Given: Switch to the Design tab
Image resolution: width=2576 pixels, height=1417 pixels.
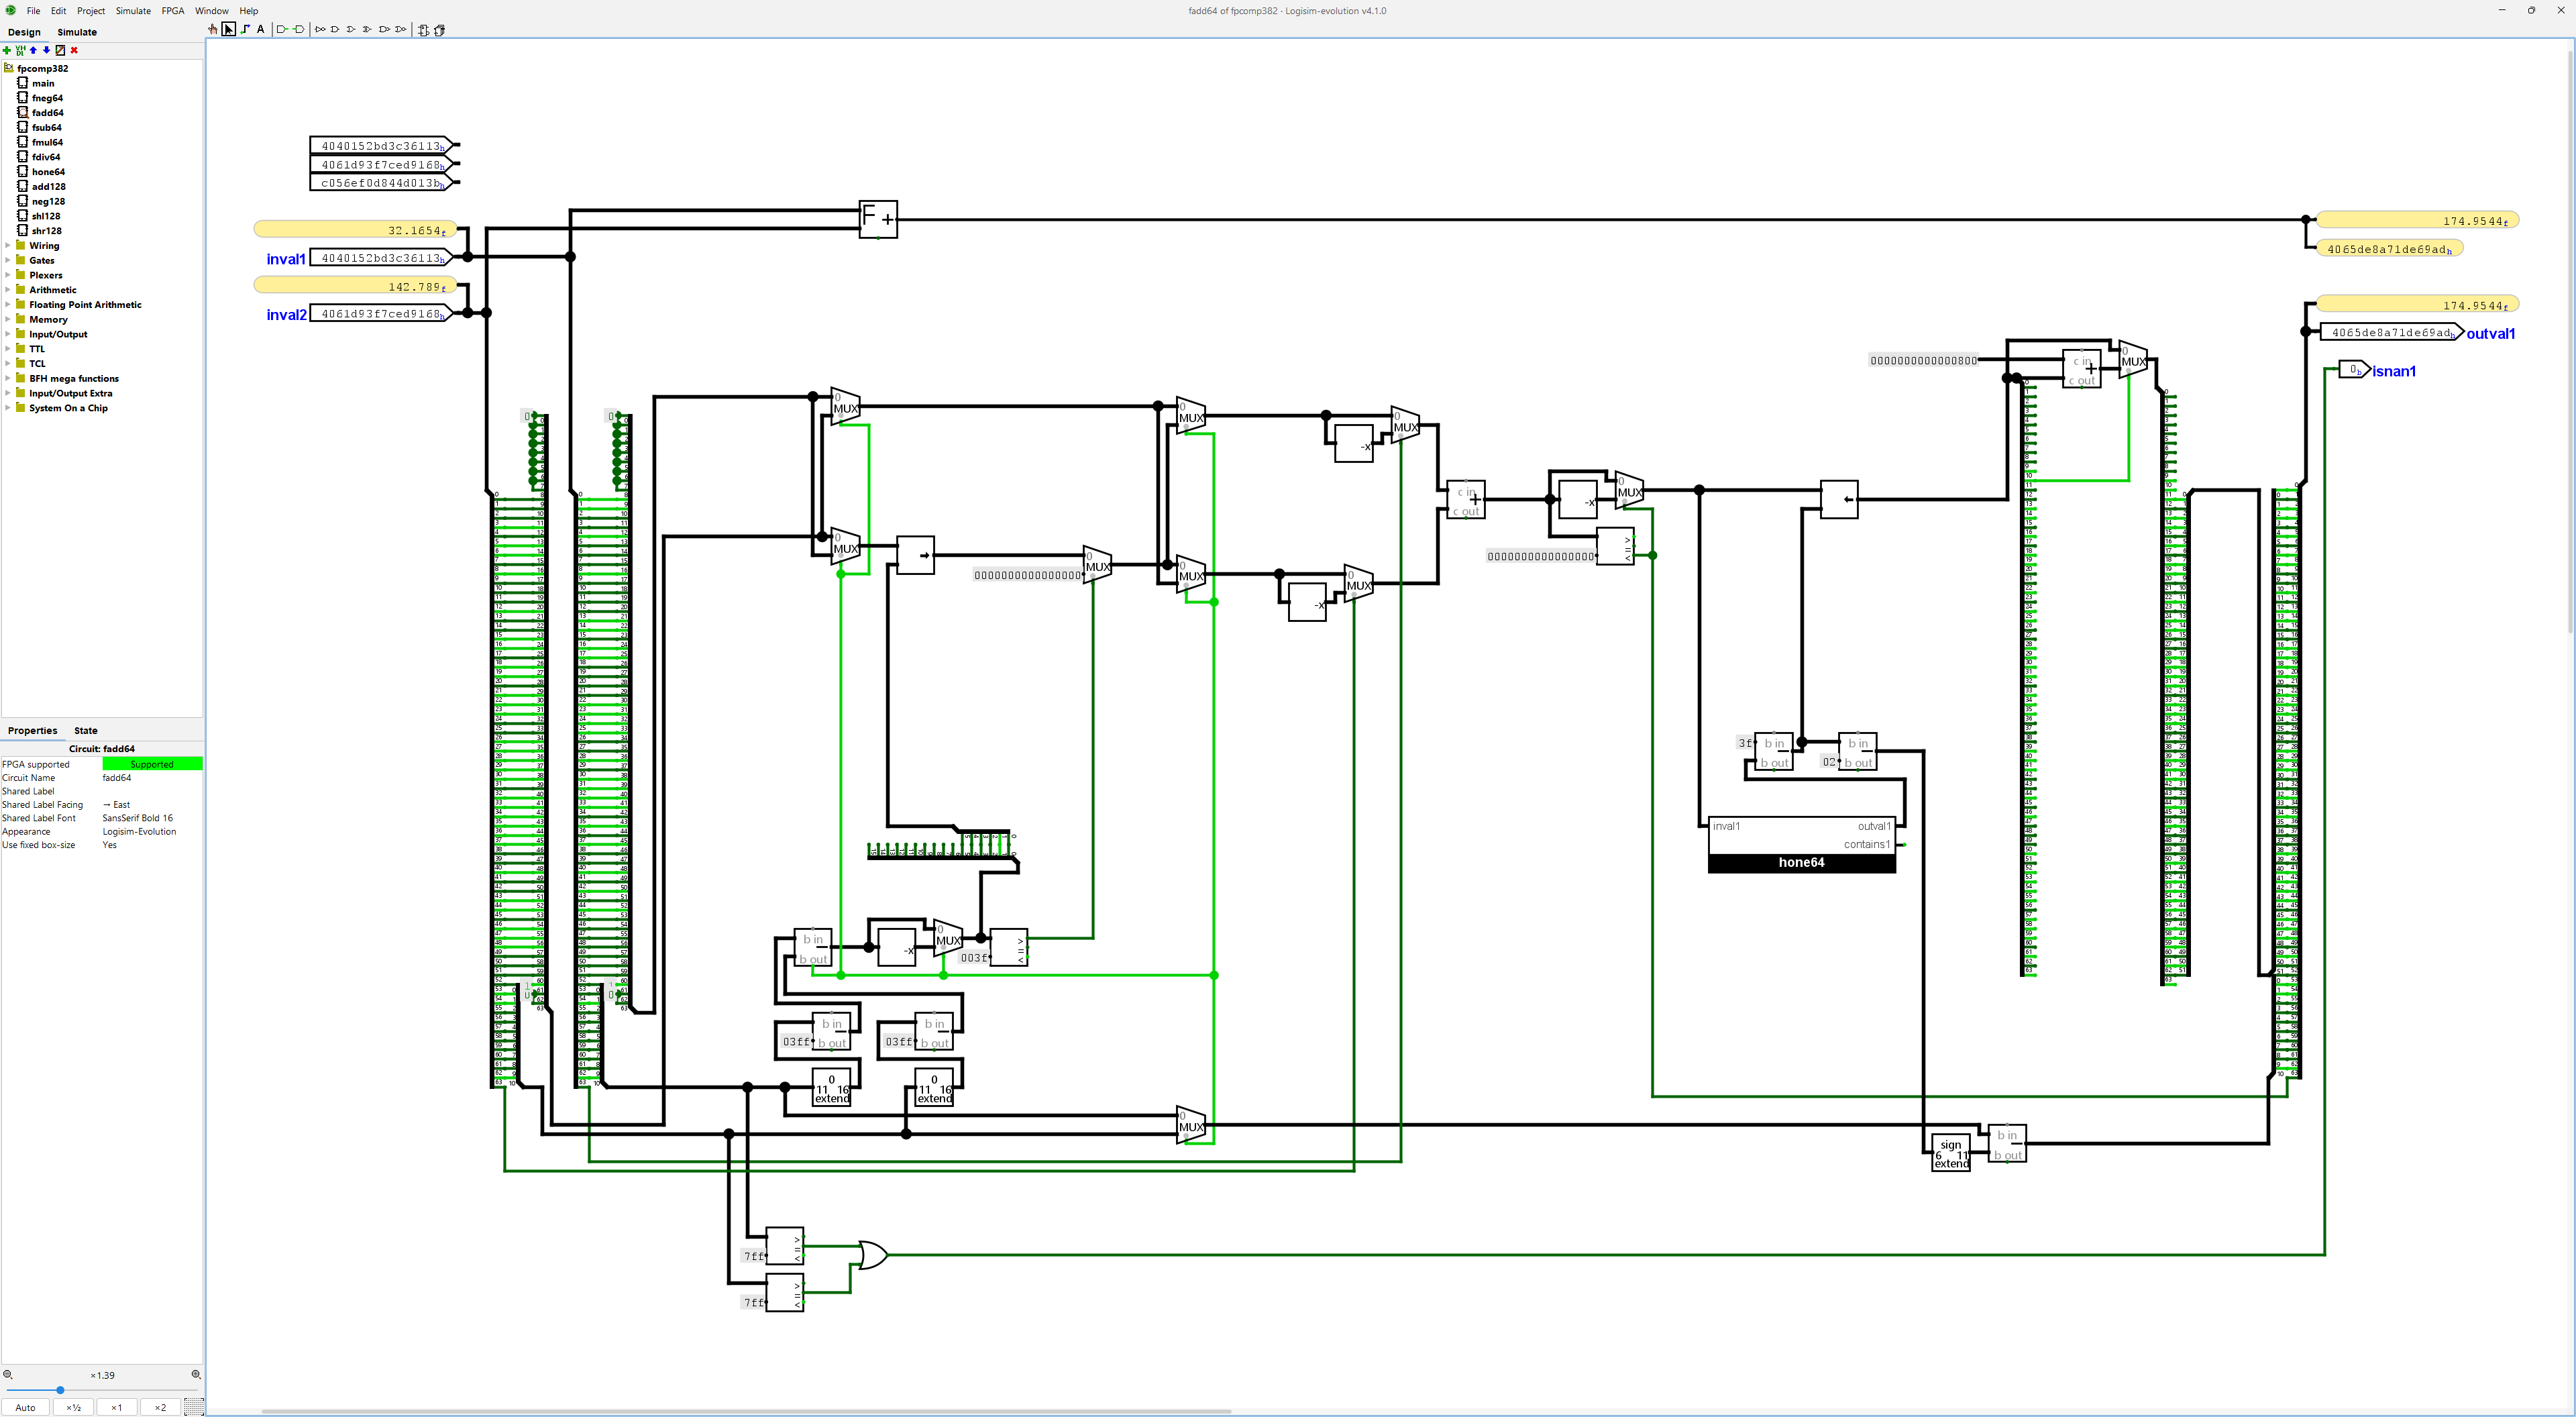Looking at the screenshot, I should pyautogui.click(x=25, y=32).
